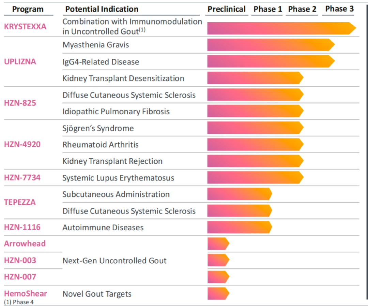
Task: Select the Phase 3 column header
Action: coord(339,9)
